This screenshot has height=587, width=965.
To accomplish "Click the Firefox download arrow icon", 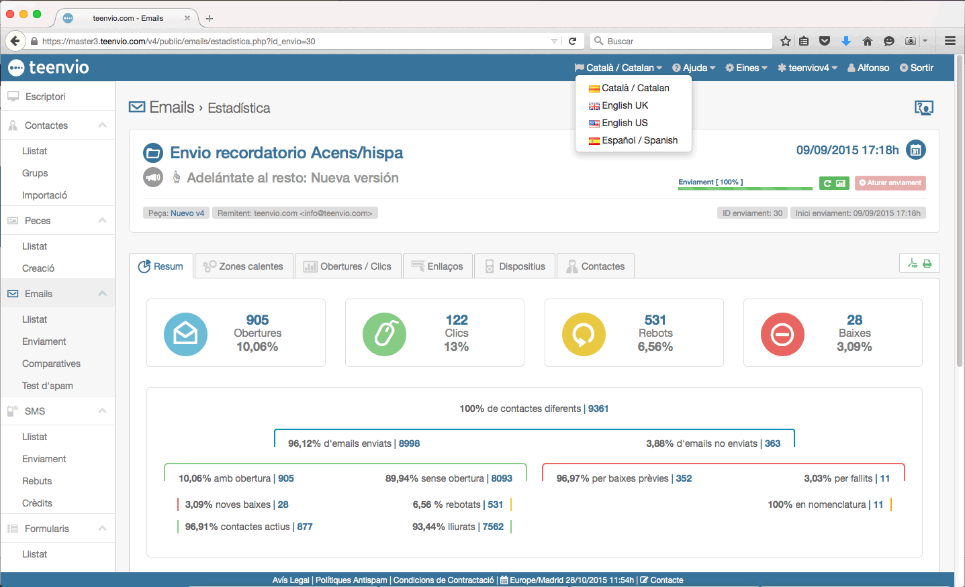I will [846, 41].
